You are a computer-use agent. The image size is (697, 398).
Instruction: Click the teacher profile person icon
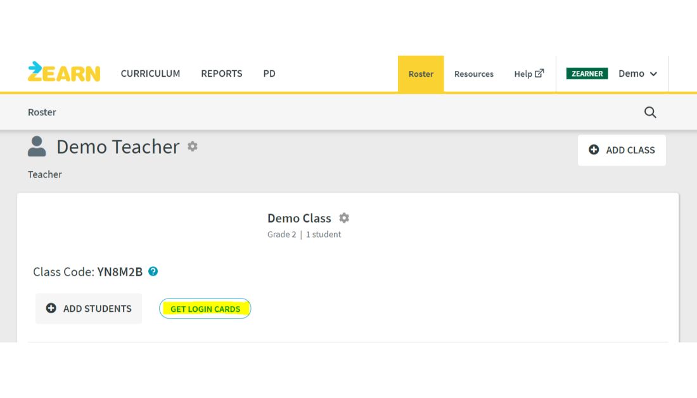click(x=36, y=146)
